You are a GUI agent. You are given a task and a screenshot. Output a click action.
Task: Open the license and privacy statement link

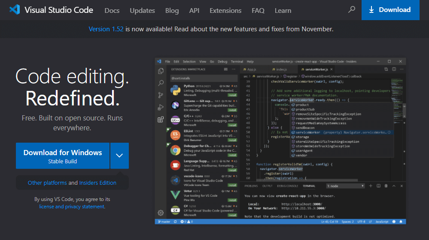point(71,207)
